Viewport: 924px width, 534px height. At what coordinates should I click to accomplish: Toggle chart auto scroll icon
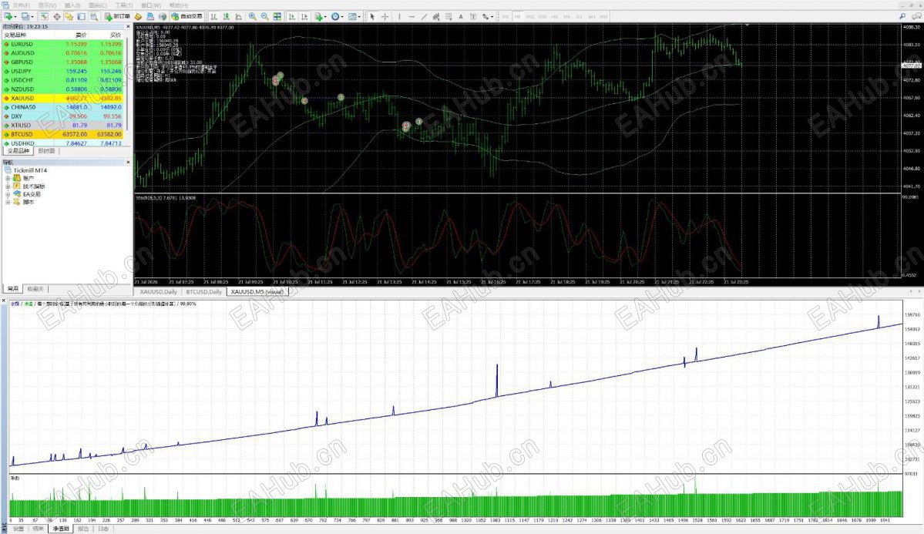tap(292, 16)
